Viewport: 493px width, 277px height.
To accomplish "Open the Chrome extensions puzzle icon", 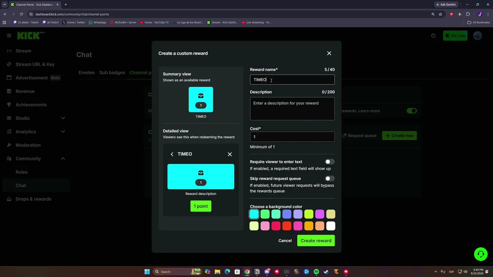I will click(468, 14).
